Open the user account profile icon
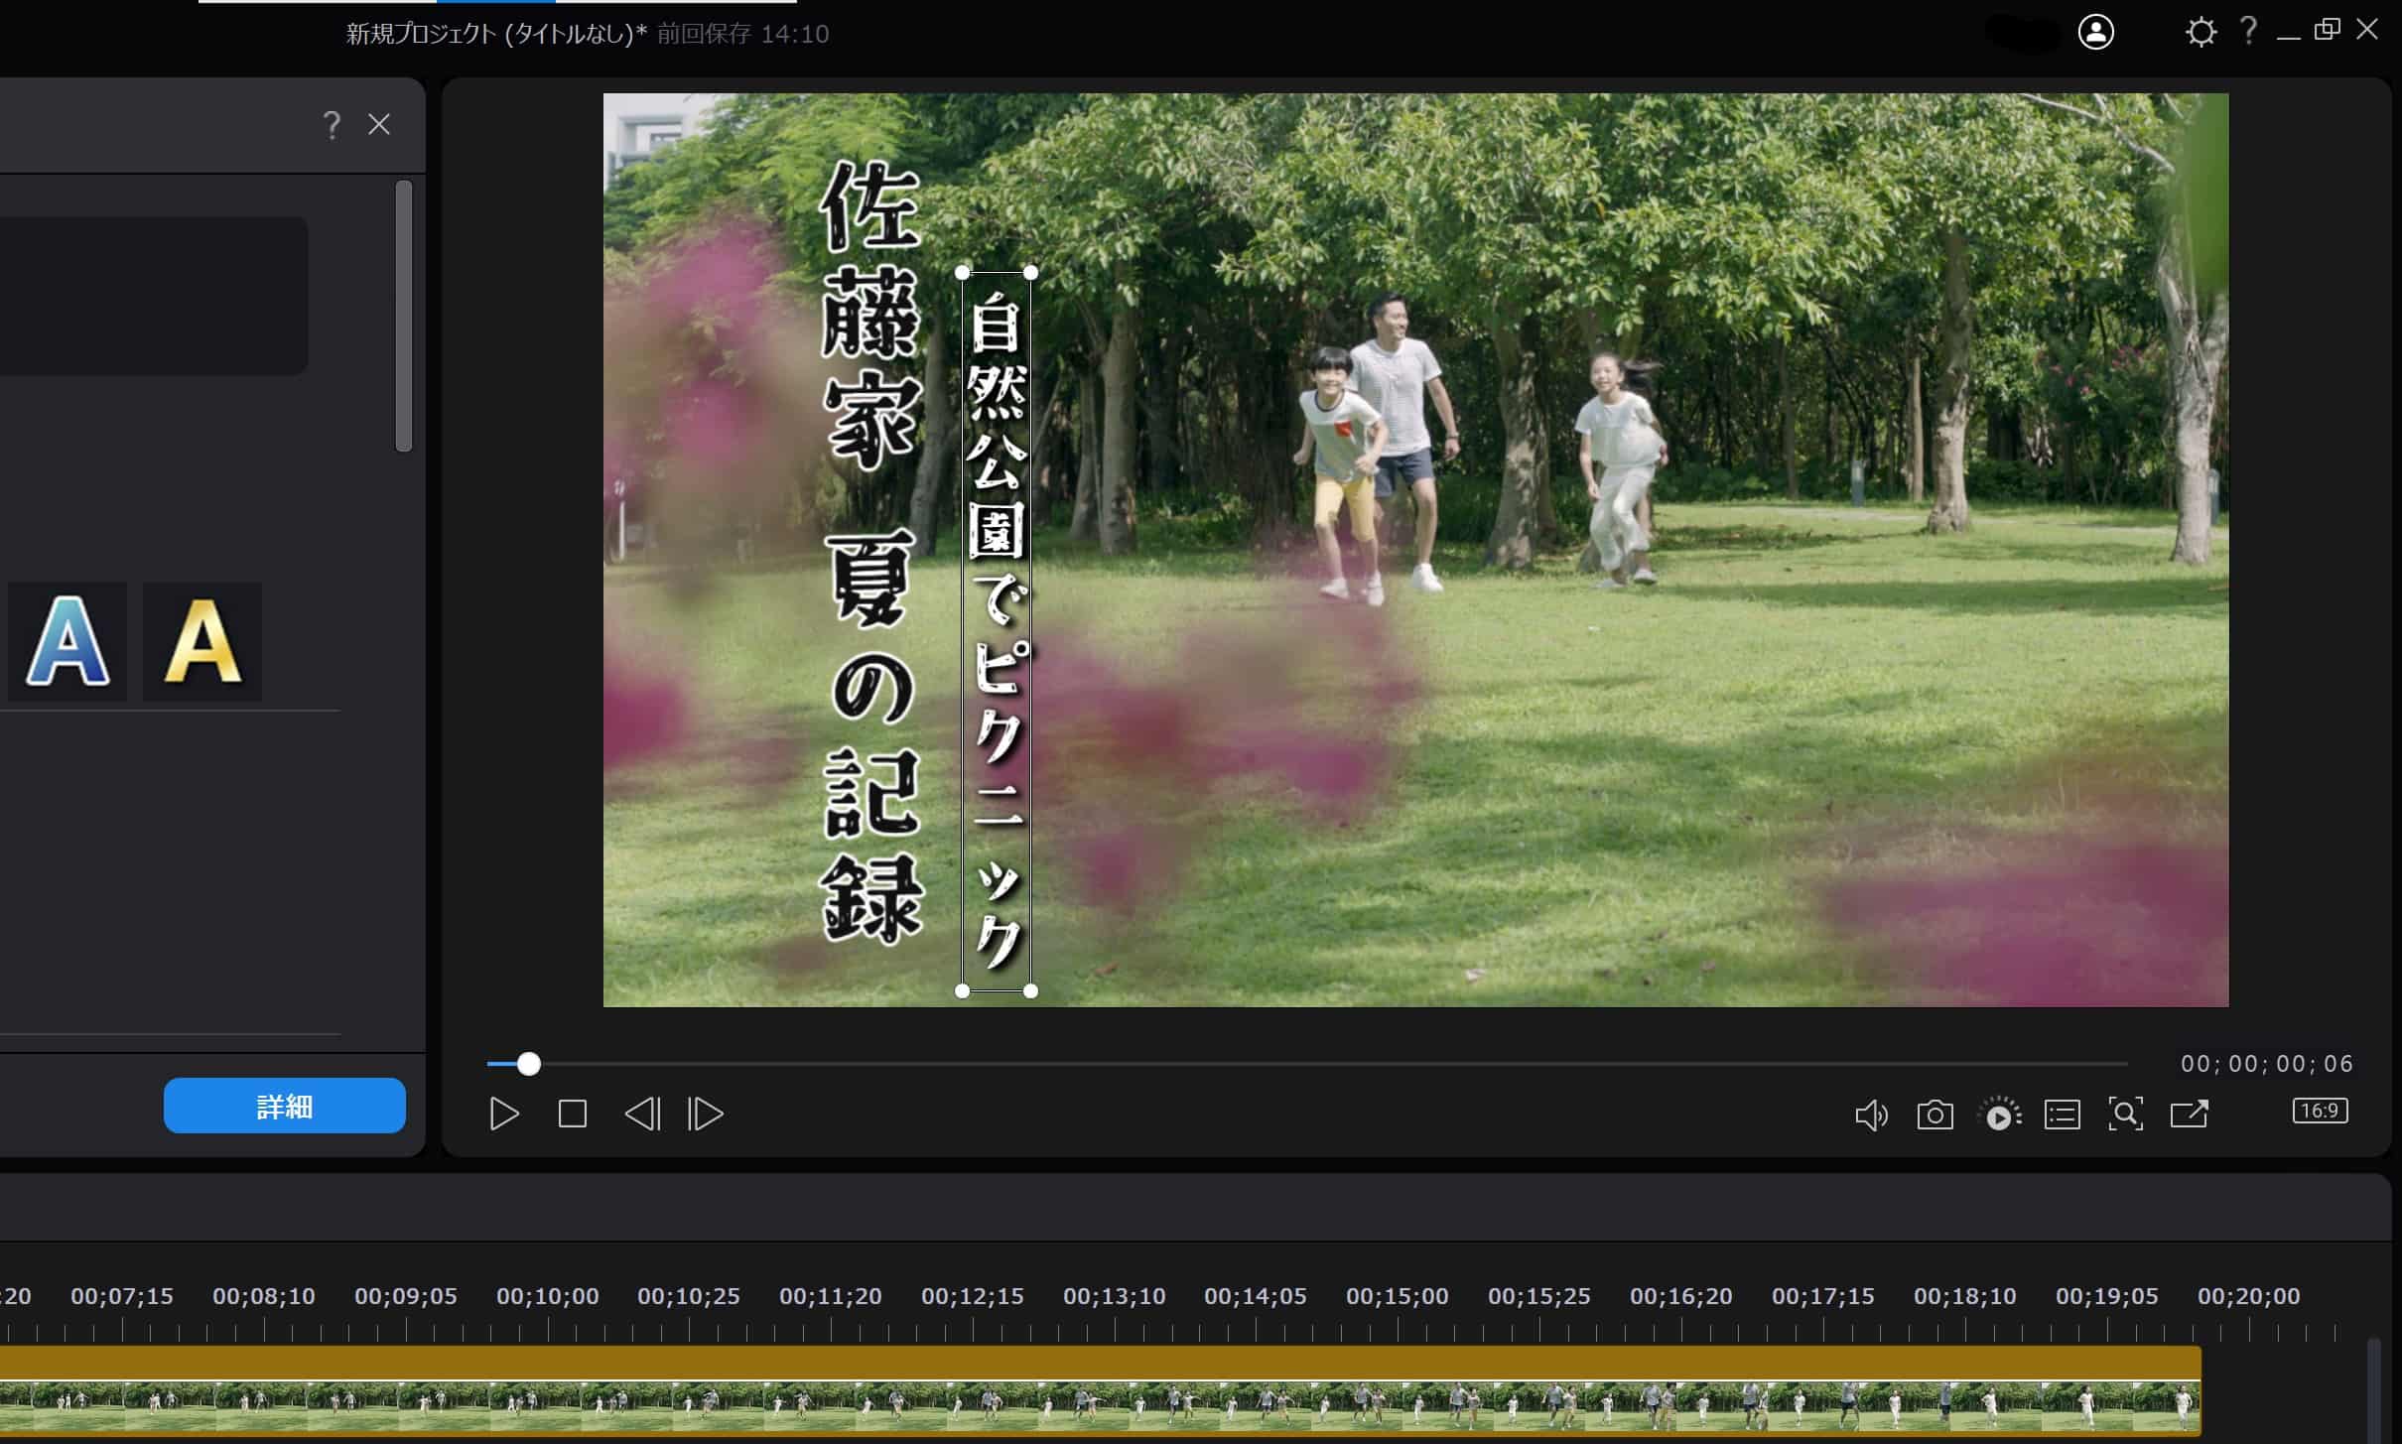Image resolution: width=2402 pixels, height=1444 pixels. tap(2095, 32)
